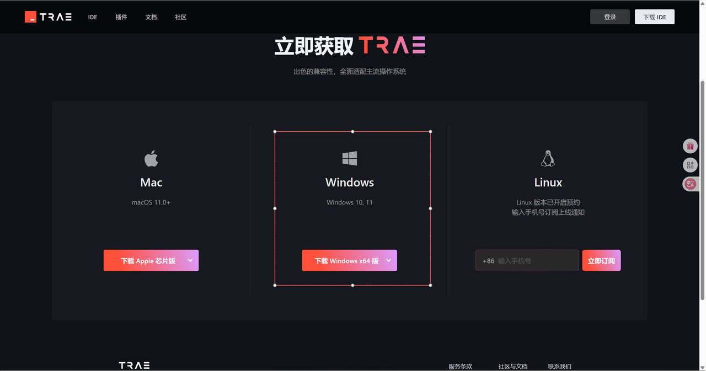Screen dimensions: 706x371
Task: Click the TRAE footer logo
Action: [x=134, y=365]
